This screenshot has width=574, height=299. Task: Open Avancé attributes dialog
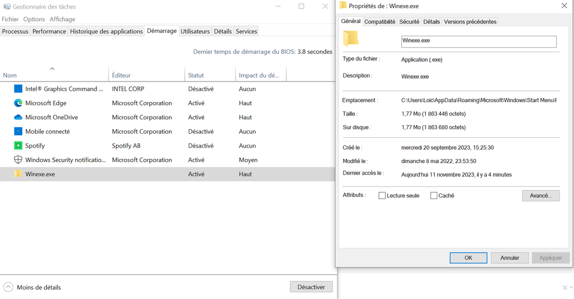540,196
